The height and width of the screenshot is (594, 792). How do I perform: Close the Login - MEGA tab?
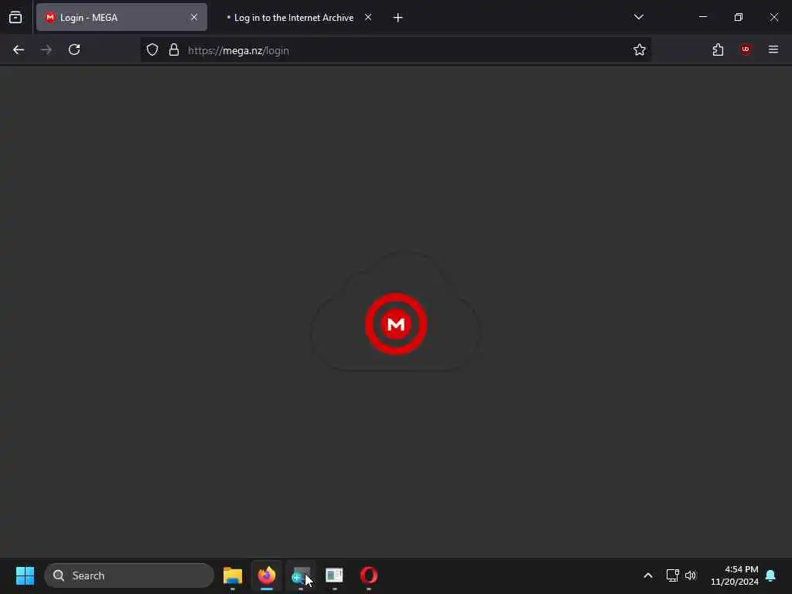194,17
